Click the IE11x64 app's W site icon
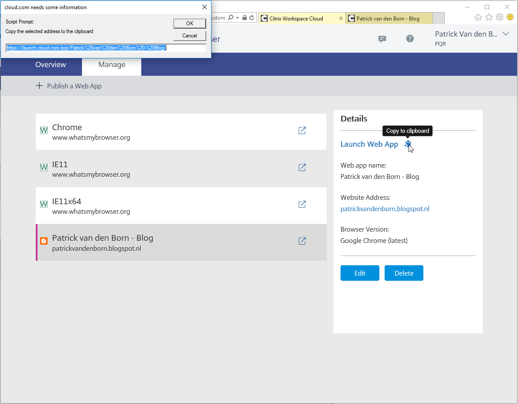This screenshot has height=404, width=518. [x=44, y=205]
